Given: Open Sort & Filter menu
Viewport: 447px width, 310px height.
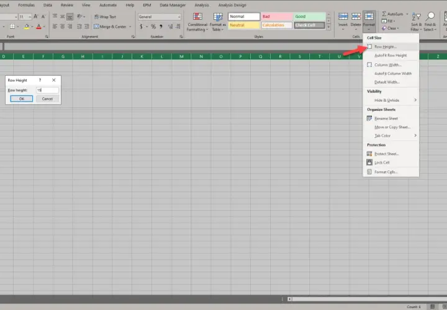Looking at the screenshot, I should (416, 22).
